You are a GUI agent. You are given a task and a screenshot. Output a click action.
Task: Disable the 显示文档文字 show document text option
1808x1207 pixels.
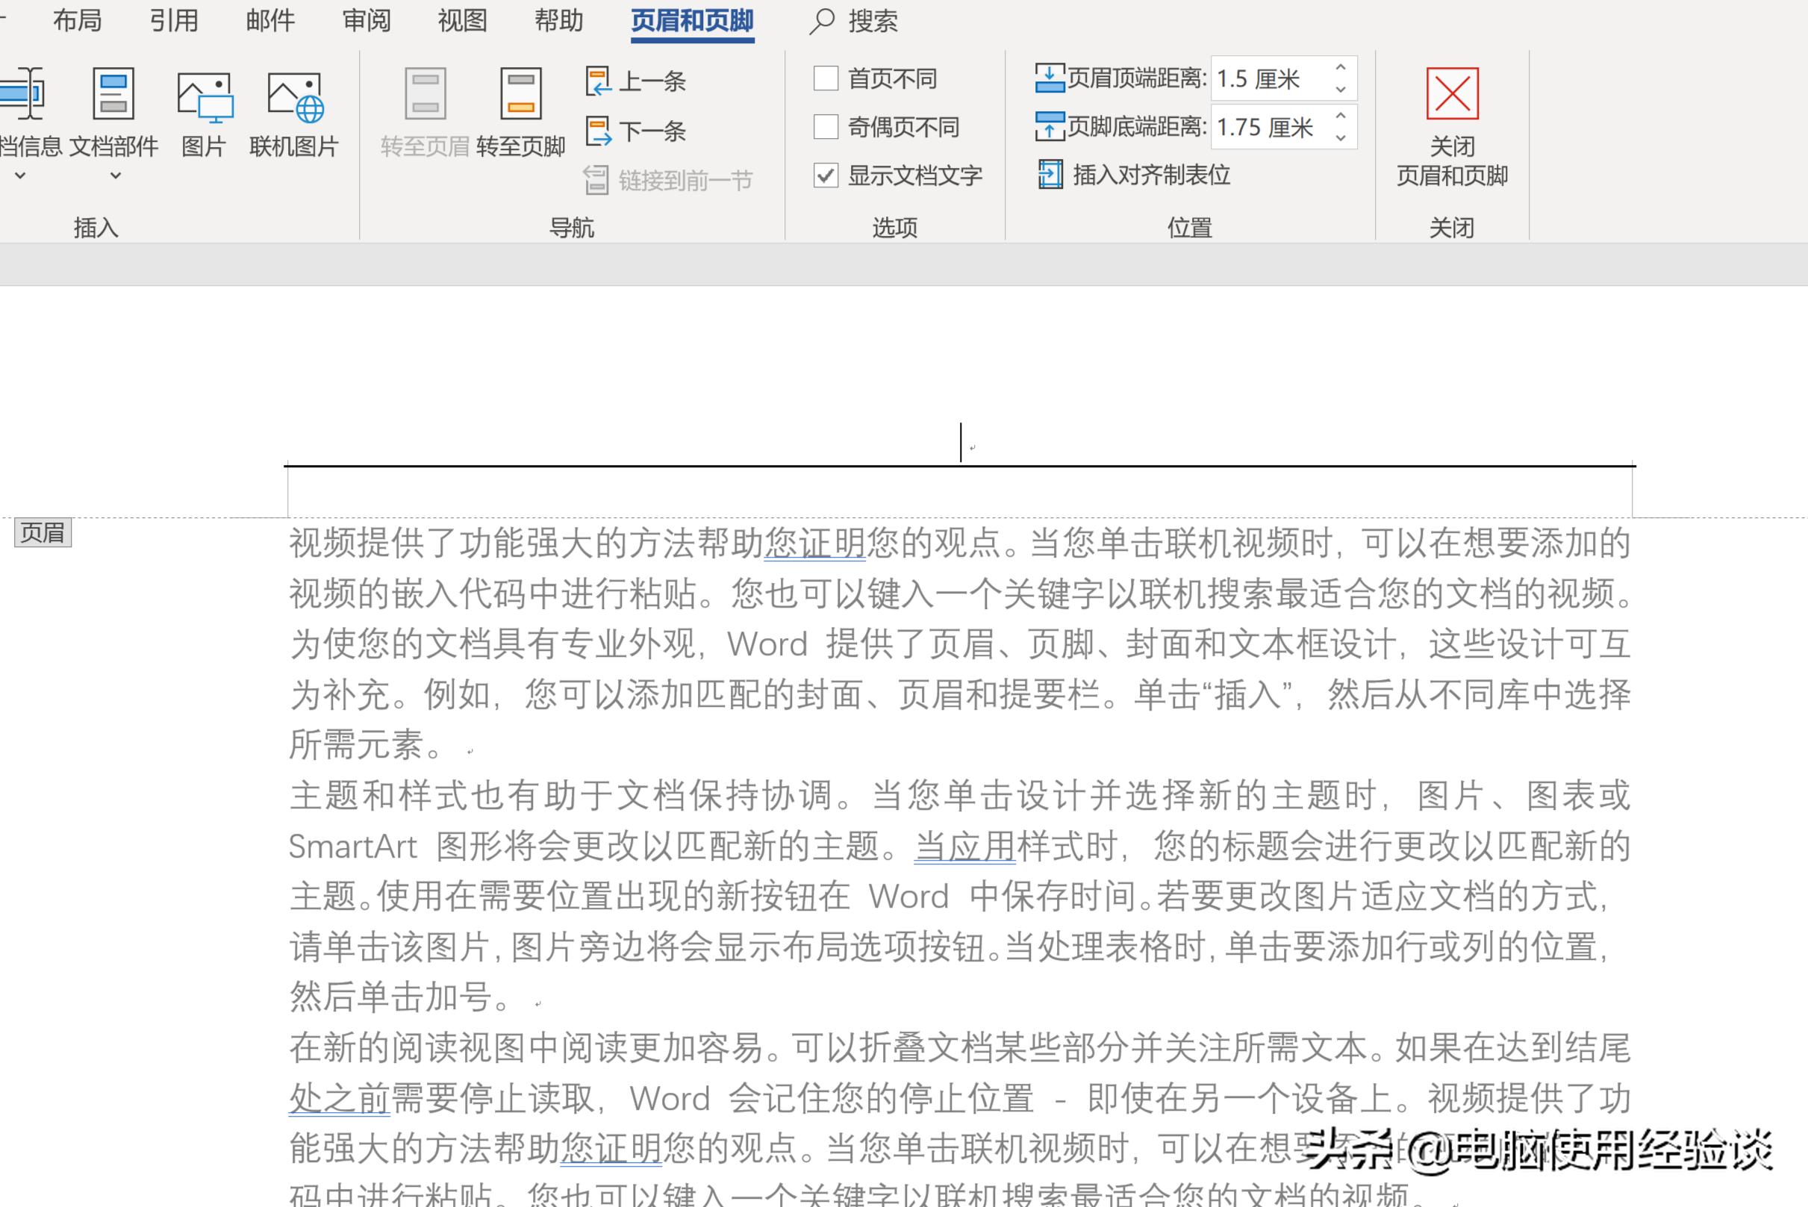click(826, 176)
